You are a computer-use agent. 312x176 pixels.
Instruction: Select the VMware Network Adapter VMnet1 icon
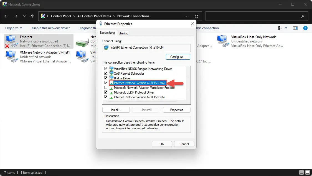(11, 57)
